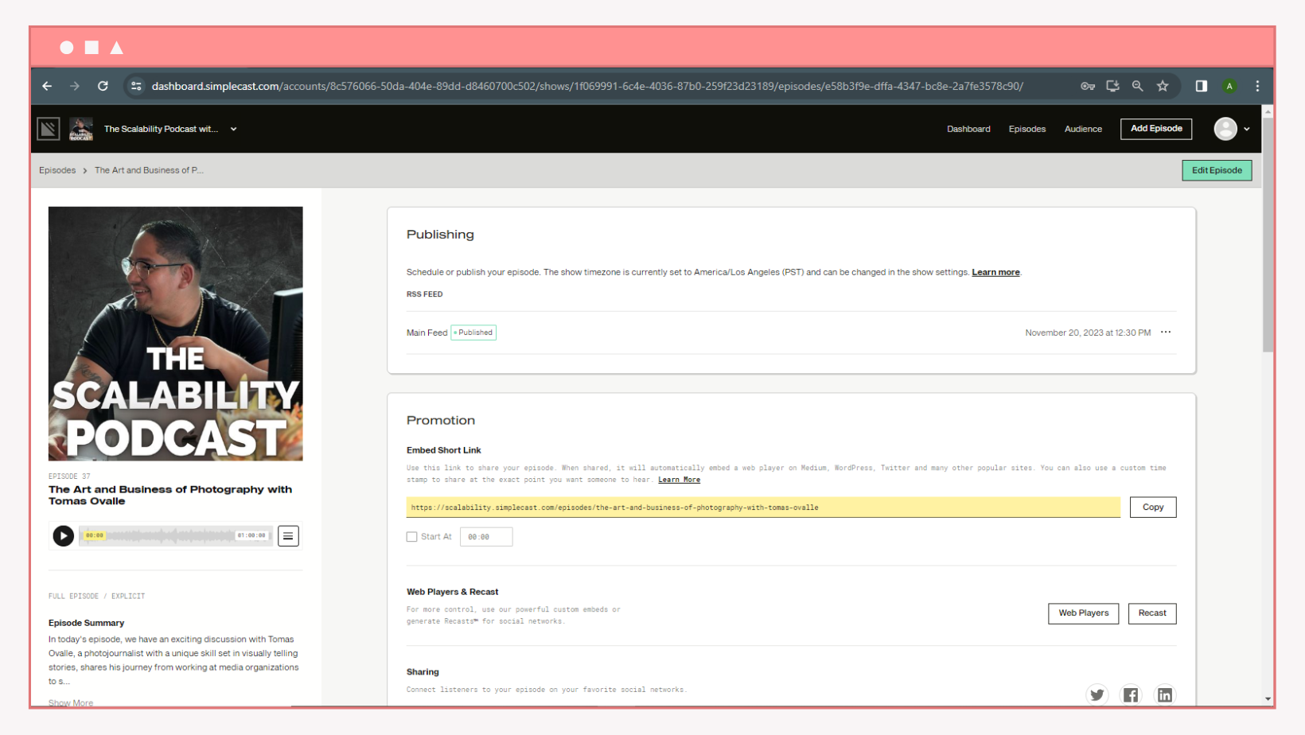Click the scrollbar up arrow
Screen dimensions: 1305x735
click(1268, 111)
